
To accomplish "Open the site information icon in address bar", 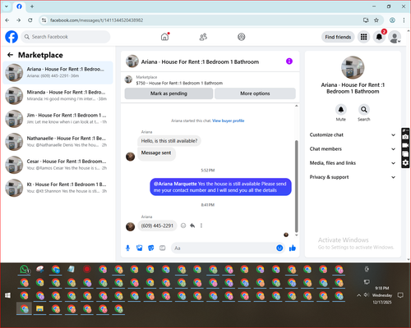I will coord(44,20).
